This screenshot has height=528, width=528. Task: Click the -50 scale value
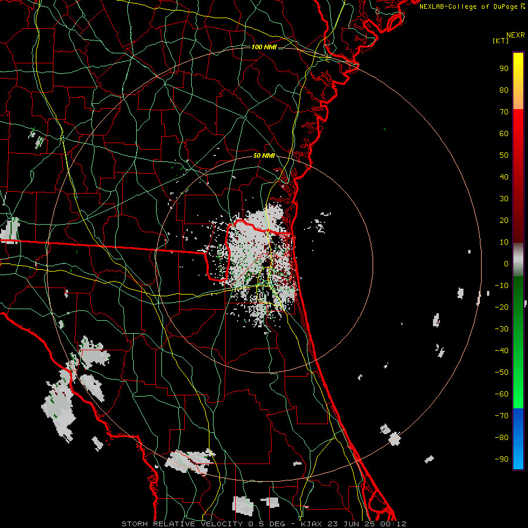click(502, 373)
